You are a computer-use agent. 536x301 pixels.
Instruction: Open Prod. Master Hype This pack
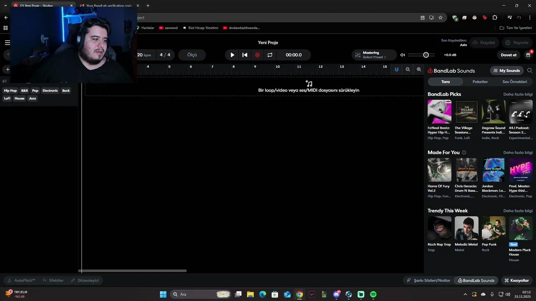pyautogui.click(x=521, y=170)
